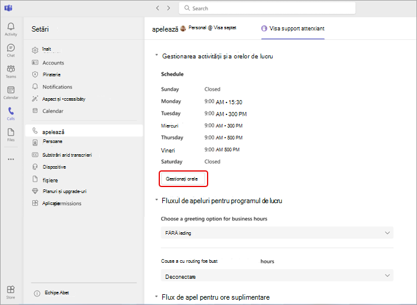The width and height of the screenshot is (417, 305).
Task: Click the appearance wand icon
Action: click(x=35, y=98)
